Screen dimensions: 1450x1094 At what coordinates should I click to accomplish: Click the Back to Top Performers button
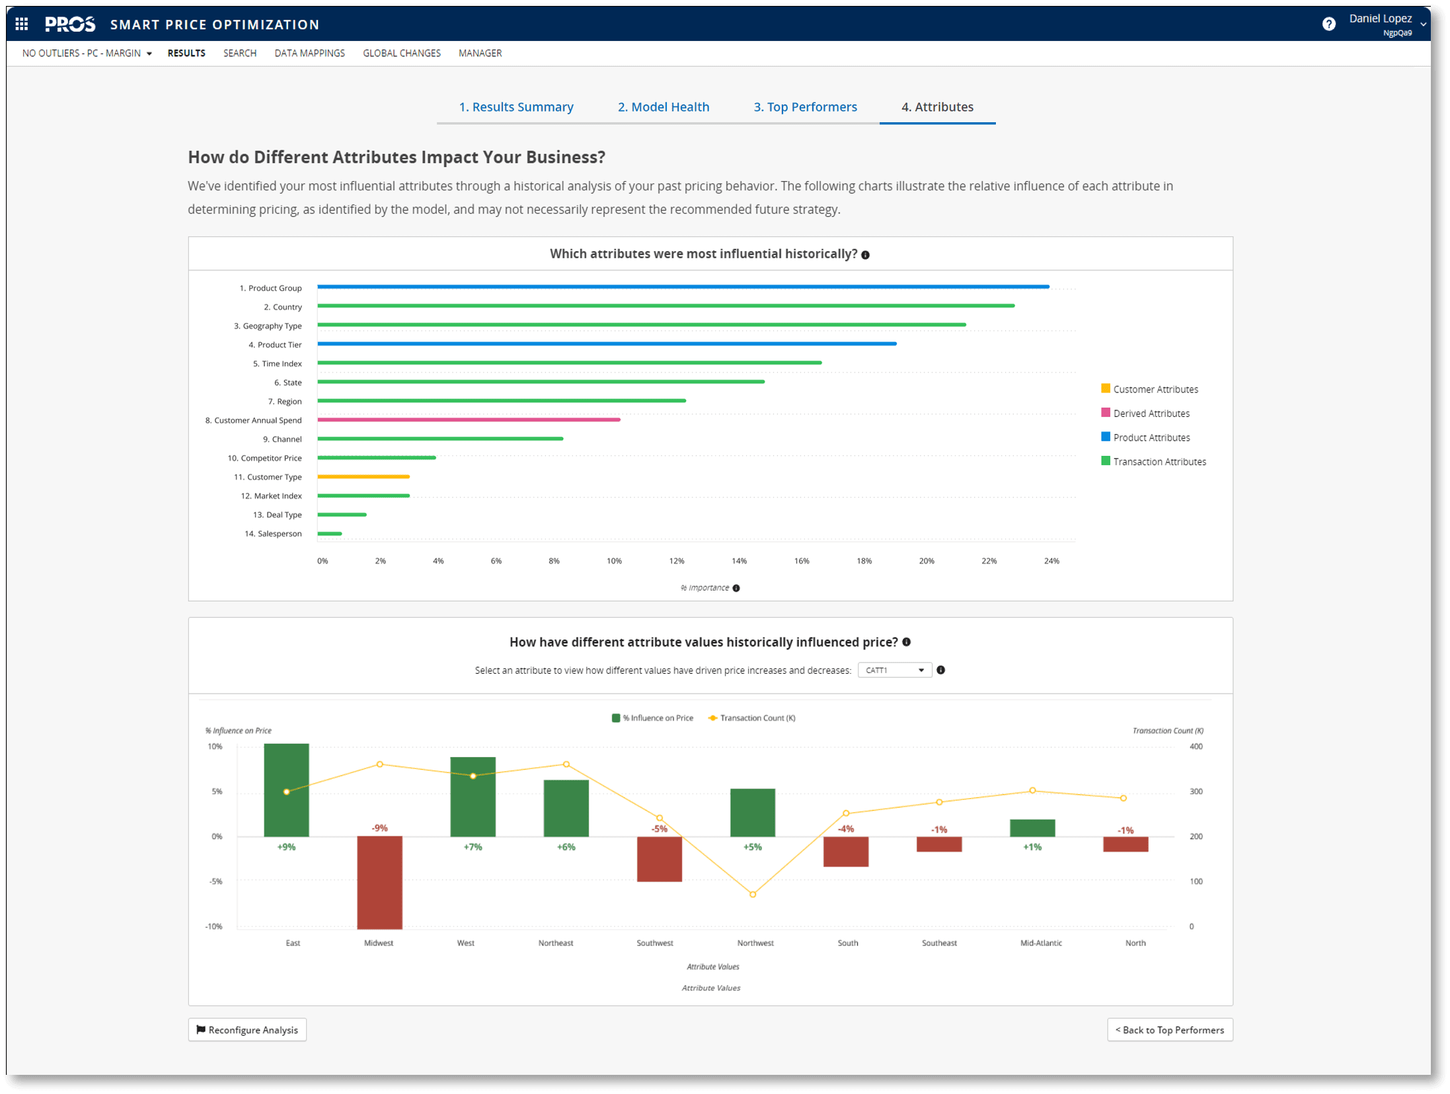(x=1169, y=1029)
